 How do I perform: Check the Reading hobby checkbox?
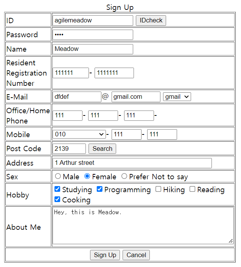click(192, 189)
